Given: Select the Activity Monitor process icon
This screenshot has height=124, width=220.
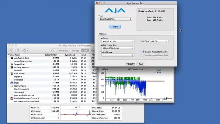Looking at the screenshot, I should [x=12, y=67].
